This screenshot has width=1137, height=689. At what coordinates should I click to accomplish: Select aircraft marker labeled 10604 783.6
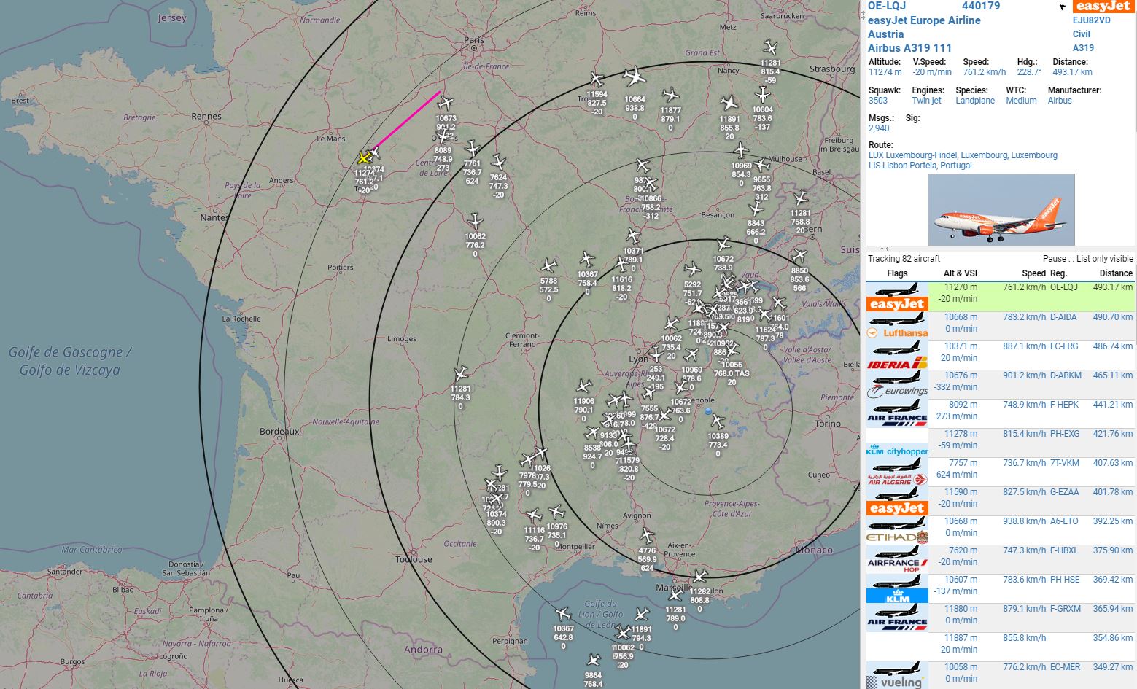[x=762, y=95]
